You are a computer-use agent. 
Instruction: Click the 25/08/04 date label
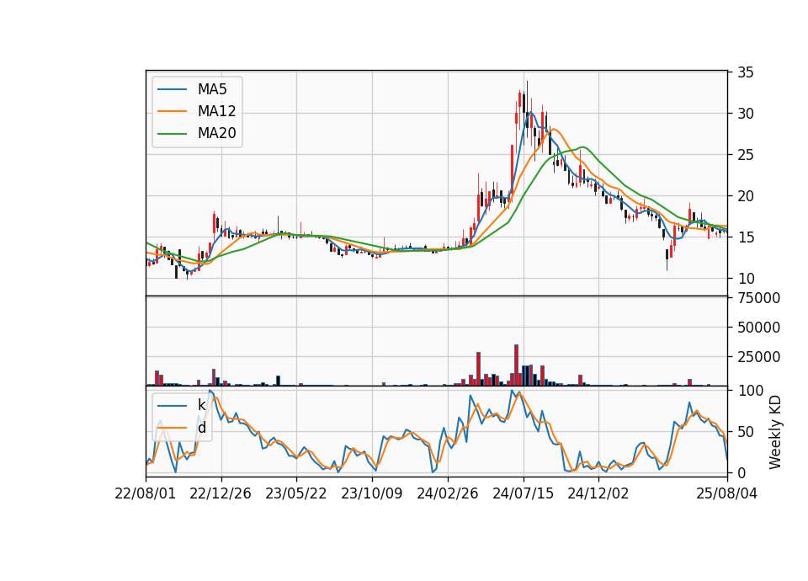pos(727,493)
